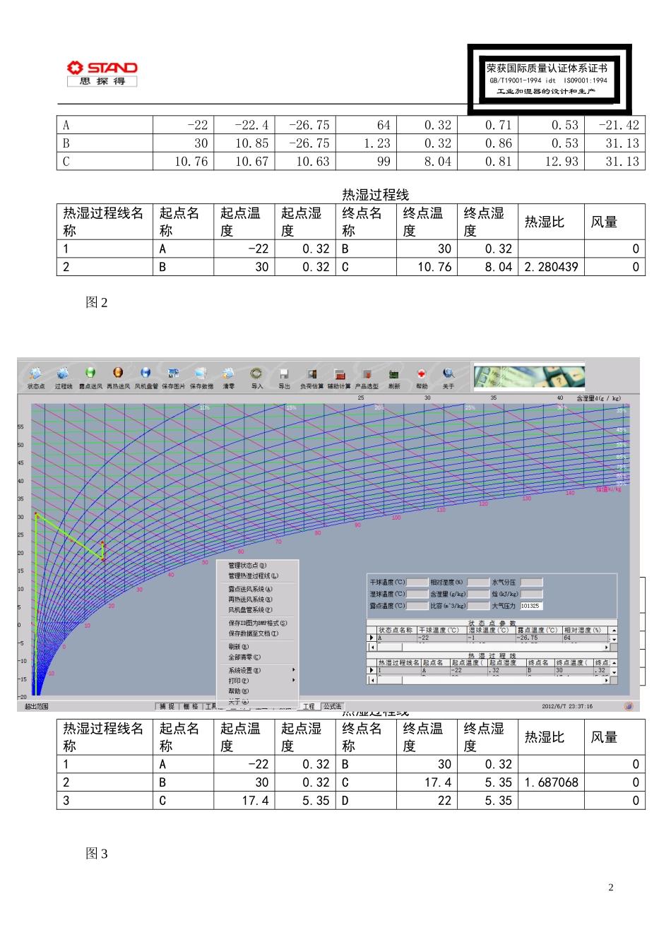Click the 水气分压 input field

coord(531,582)
